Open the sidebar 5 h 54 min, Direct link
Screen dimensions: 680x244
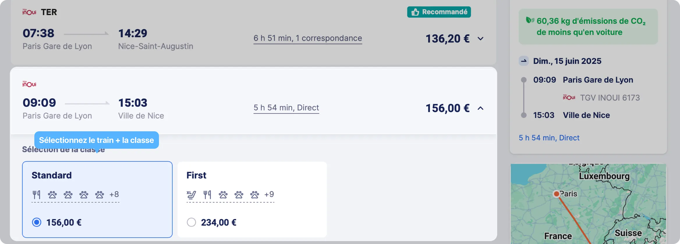549,138
